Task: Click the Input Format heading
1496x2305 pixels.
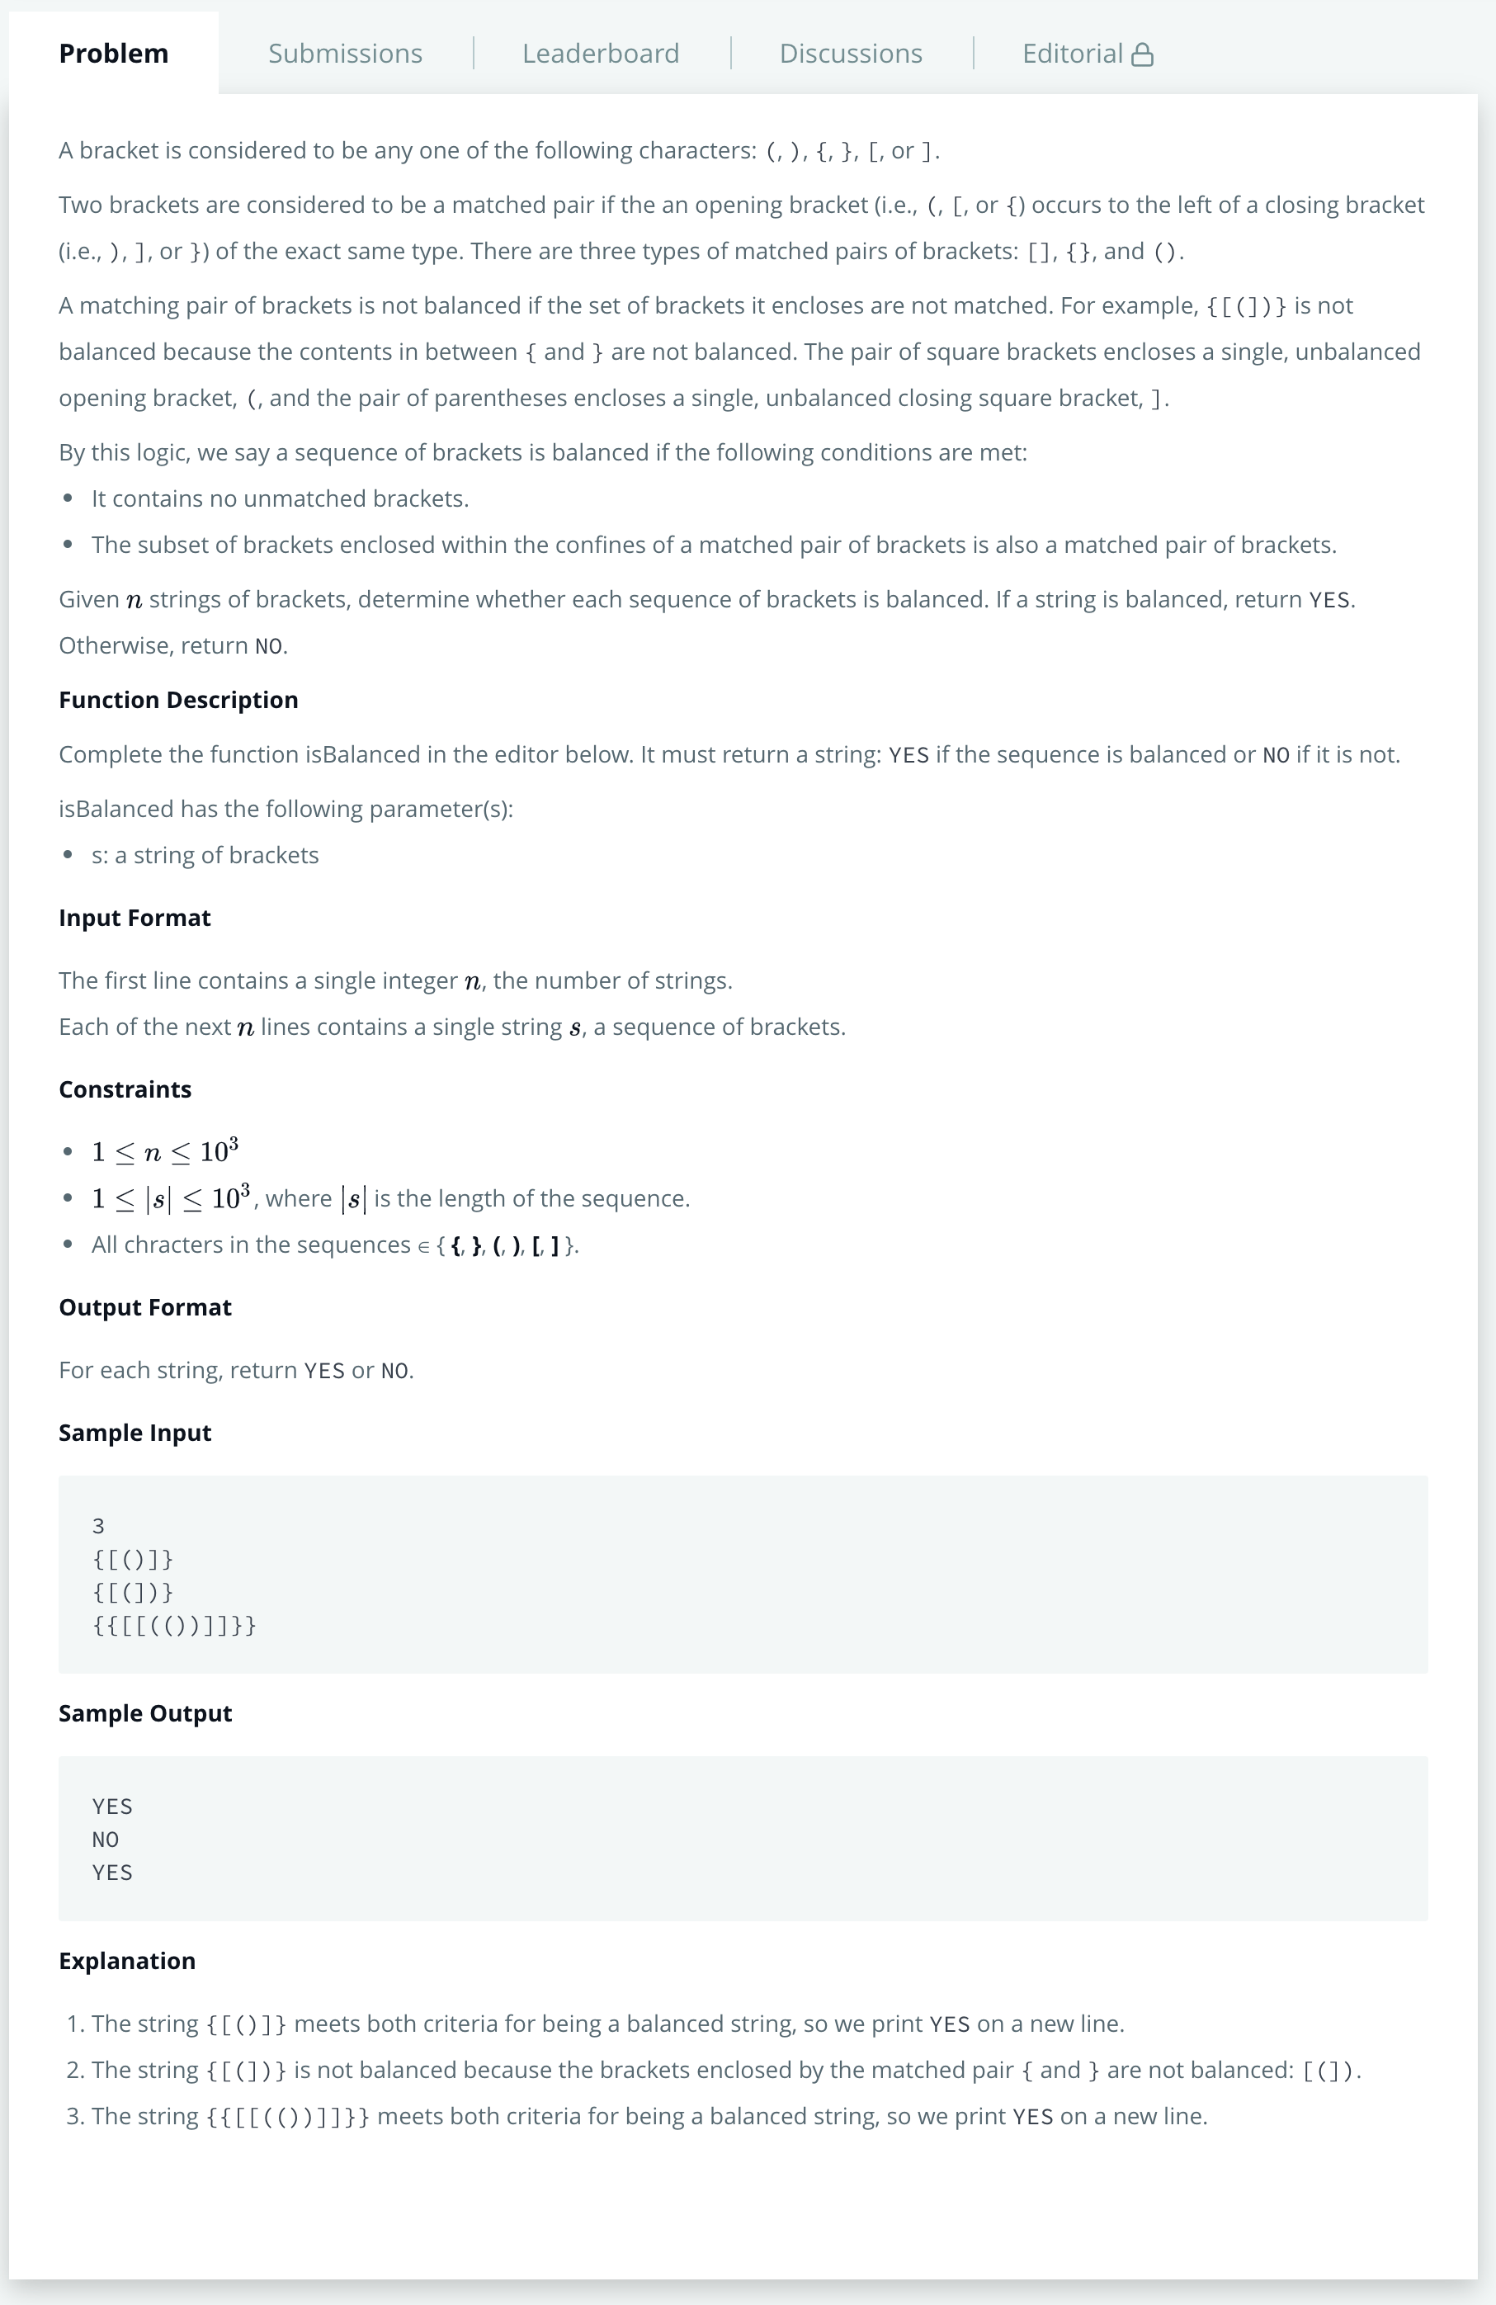Action: click(134, 917)
